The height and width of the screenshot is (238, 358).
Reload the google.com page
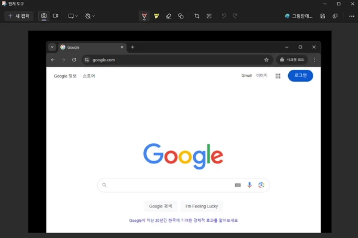74,60
